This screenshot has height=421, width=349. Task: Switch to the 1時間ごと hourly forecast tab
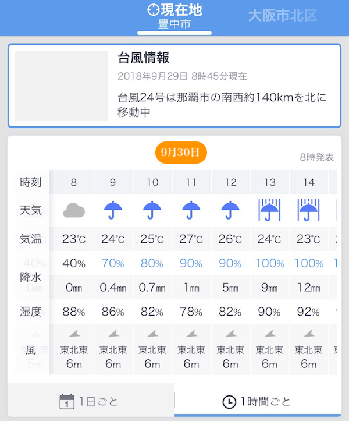[257, 401]
